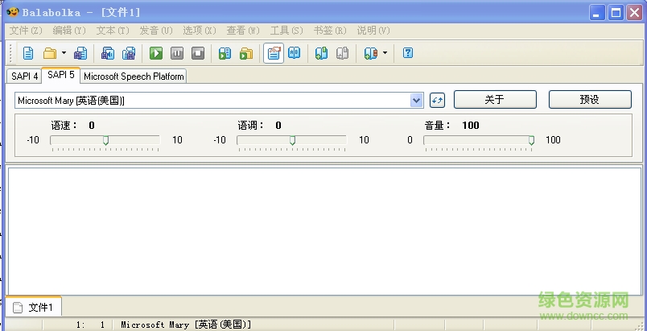The height and width of the screenshot is (331, 647).
Task: Click the folder-with-play-arrow icon
Action: (x=246, y=53)
